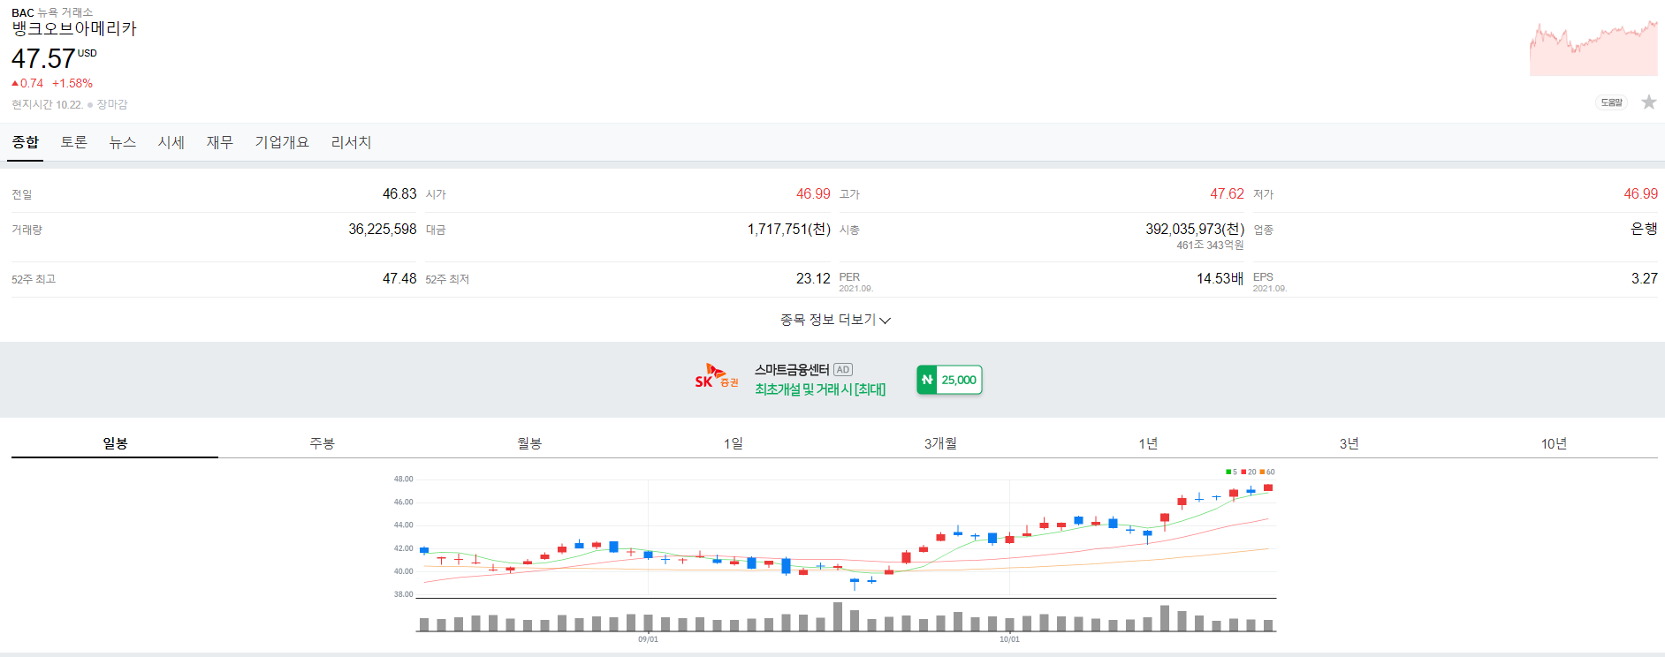1665x657 pixels.
Task: Click the SK증권 logo in ad banner
Action: pos(717,377)
